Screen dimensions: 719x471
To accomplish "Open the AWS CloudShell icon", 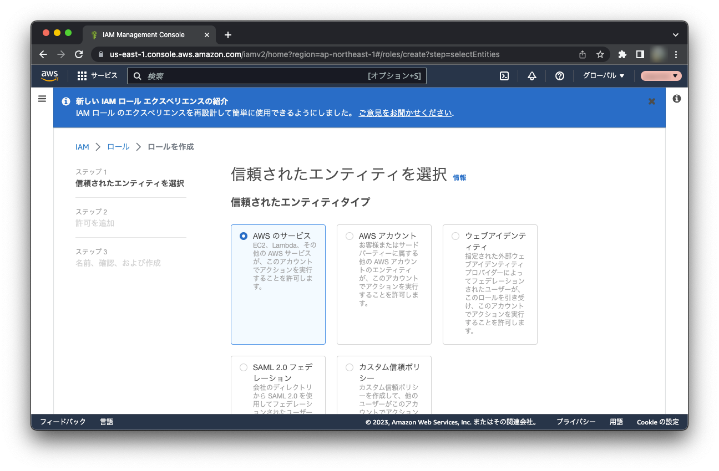I will (504, 76).
